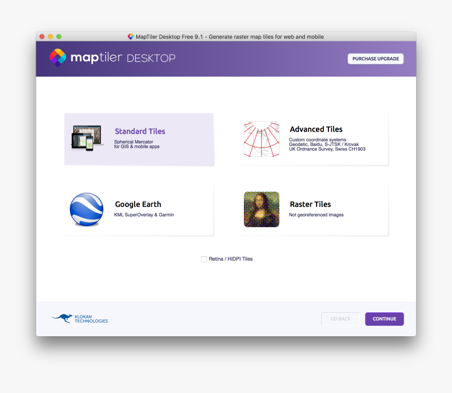Select the Google Earth globe icon
452x393 pixels.
pos(86,209)
